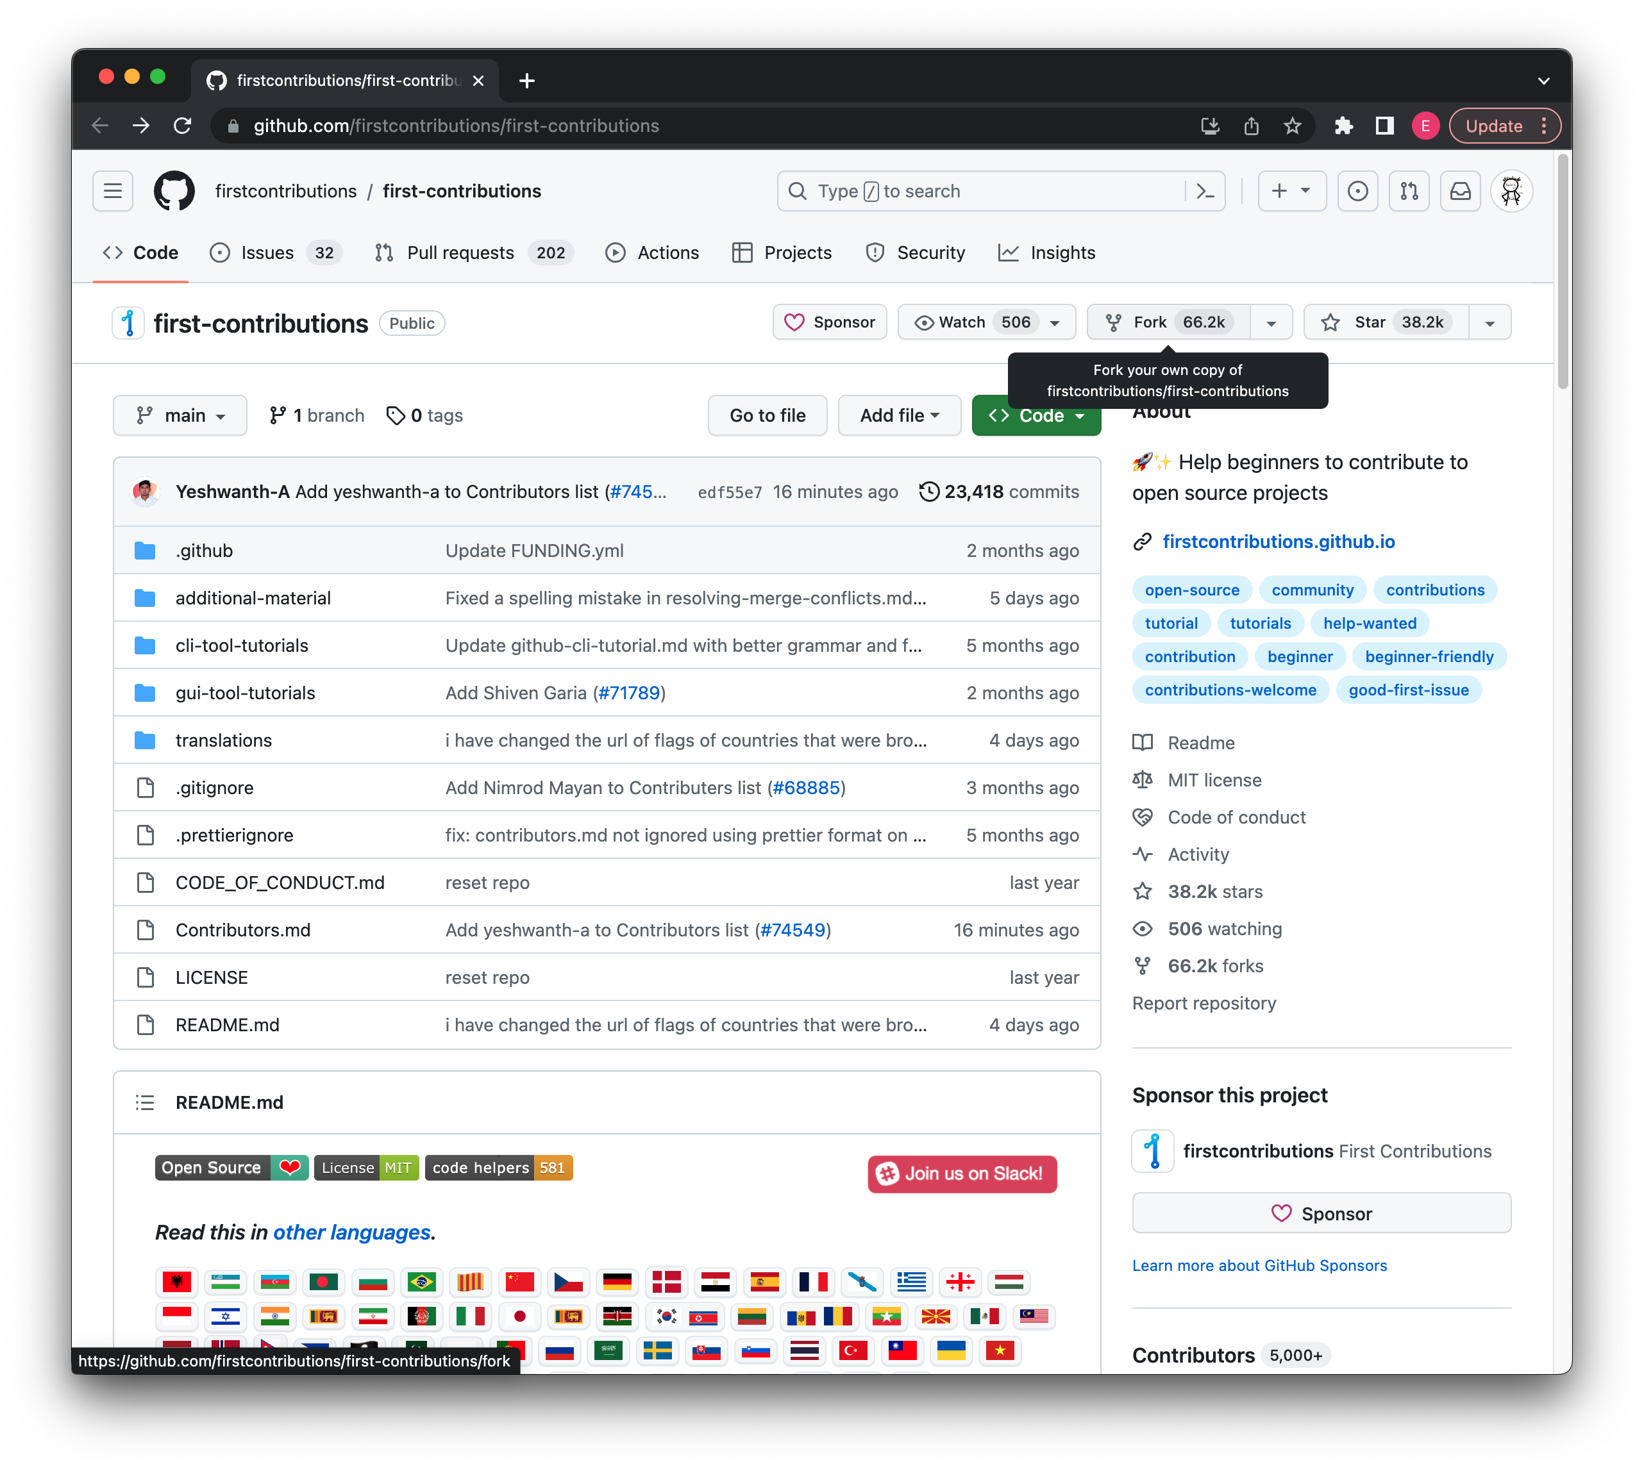Click the Security shield icon

[877, 254]
